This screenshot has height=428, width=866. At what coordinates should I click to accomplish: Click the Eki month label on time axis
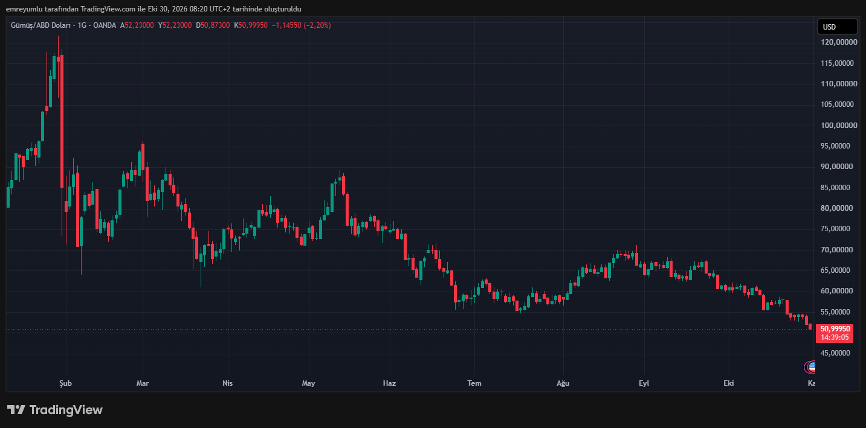729,383
